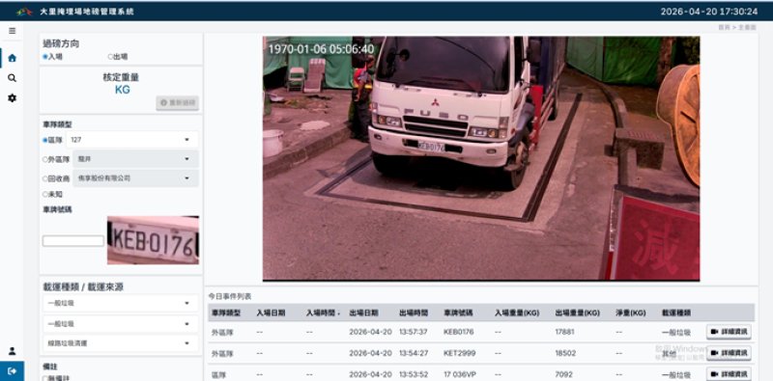Open 詳細資訊 for the KET2999 row
Screen dimensions: 773x381
click(x=729, y=353)
